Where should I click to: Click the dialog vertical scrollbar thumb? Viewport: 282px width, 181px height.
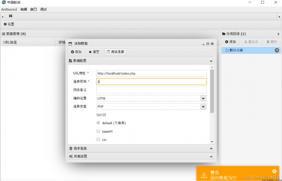coord(212,91)
